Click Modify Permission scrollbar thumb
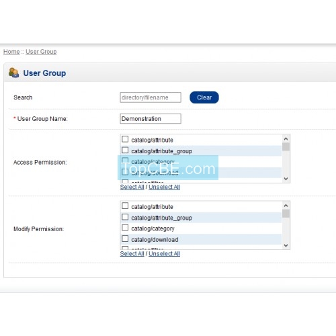336x336 pixels. (x=286, y=214)
